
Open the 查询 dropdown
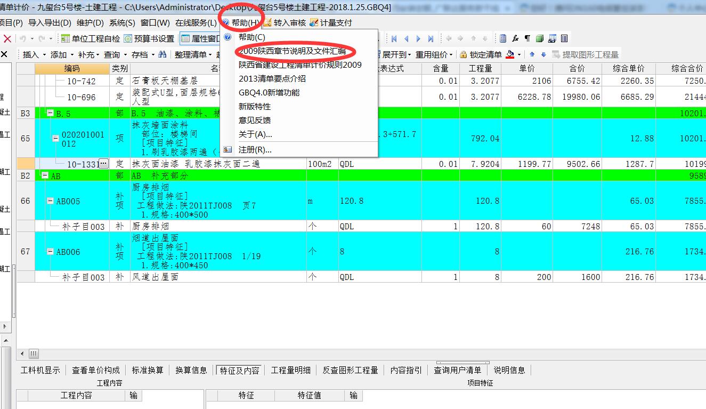click(115, 54)
